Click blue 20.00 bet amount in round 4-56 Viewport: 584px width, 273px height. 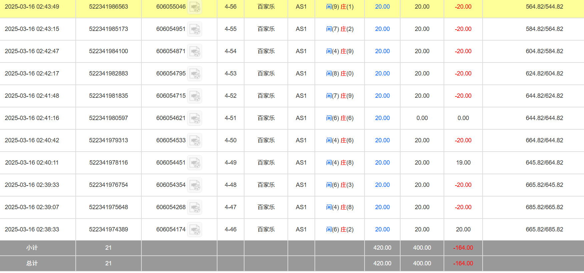click(382, 7)
